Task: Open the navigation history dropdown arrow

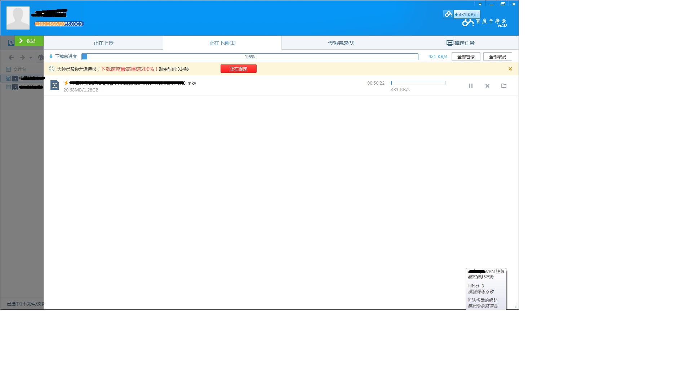Action: coord(31,58)
